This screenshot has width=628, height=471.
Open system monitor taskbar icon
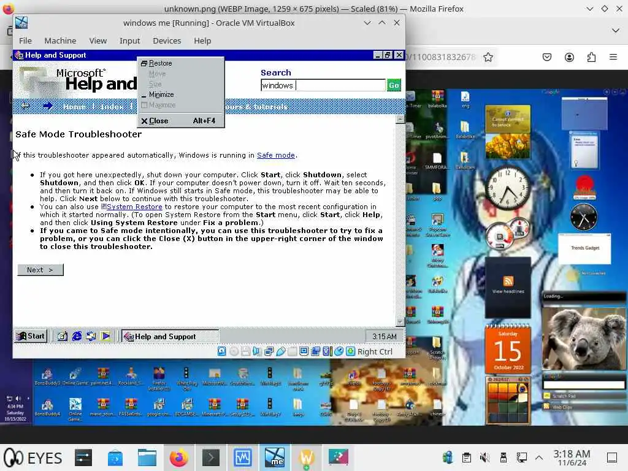pos(242,458)
